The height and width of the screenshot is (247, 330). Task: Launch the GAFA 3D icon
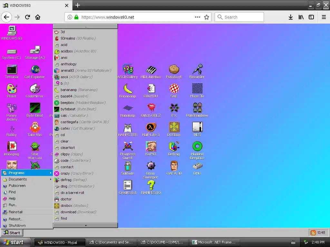174,168
